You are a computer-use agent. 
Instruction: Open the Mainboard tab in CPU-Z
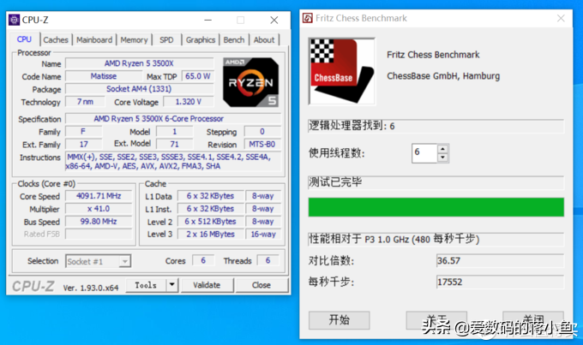pos(94,39)
